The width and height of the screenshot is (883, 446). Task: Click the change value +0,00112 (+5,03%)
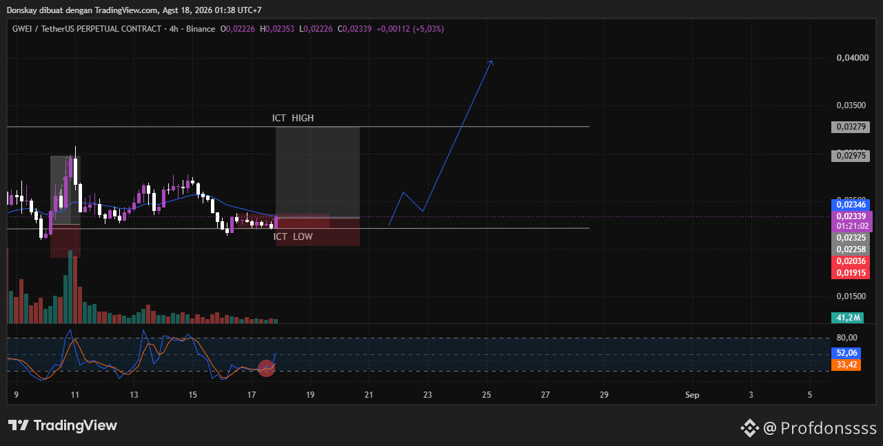click(410, 29)
